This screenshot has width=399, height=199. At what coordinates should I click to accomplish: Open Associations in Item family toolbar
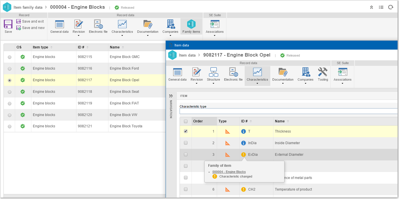click(x=215, y=27)
